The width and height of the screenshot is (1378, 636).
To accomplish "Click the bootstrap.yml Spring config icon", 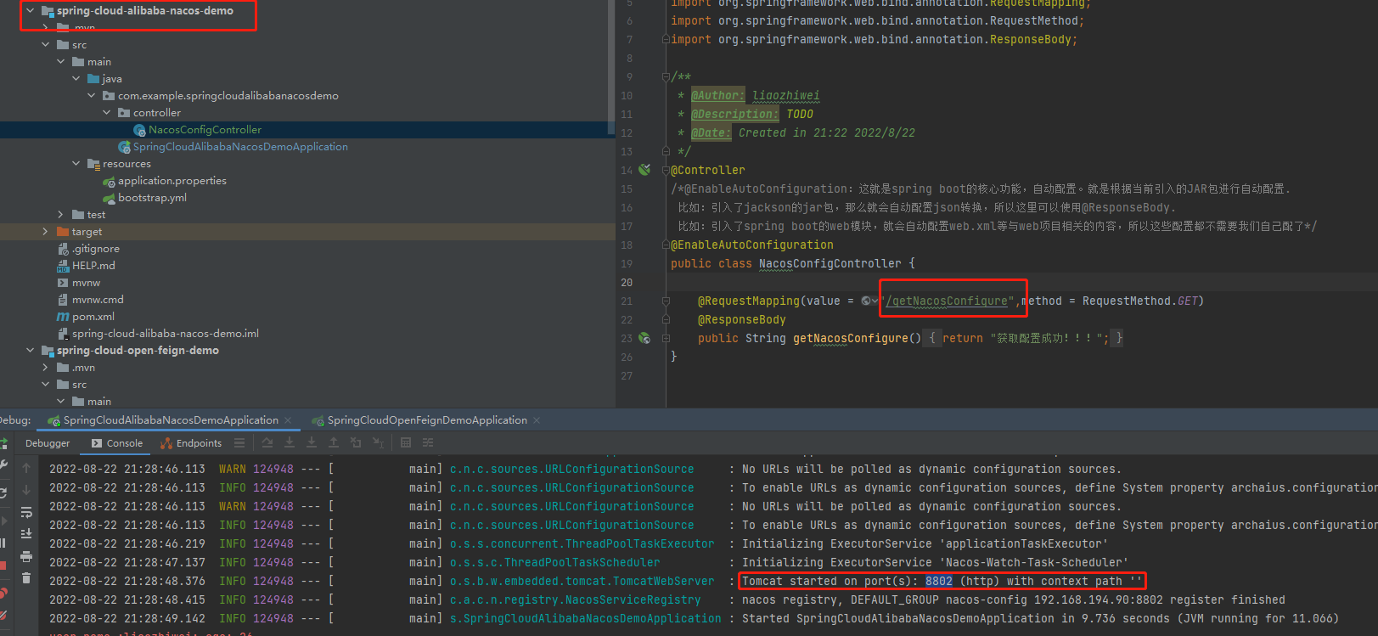I will tap(109, 198).
